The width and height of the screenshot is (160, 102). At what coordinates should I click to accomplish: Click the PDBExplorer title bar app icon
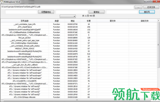coord(2,2)
